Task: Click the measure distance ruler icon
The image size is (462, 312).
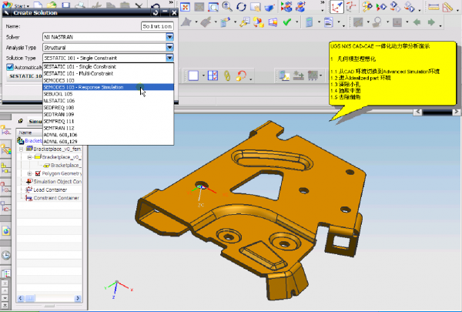Action: (x=434, y=7)
